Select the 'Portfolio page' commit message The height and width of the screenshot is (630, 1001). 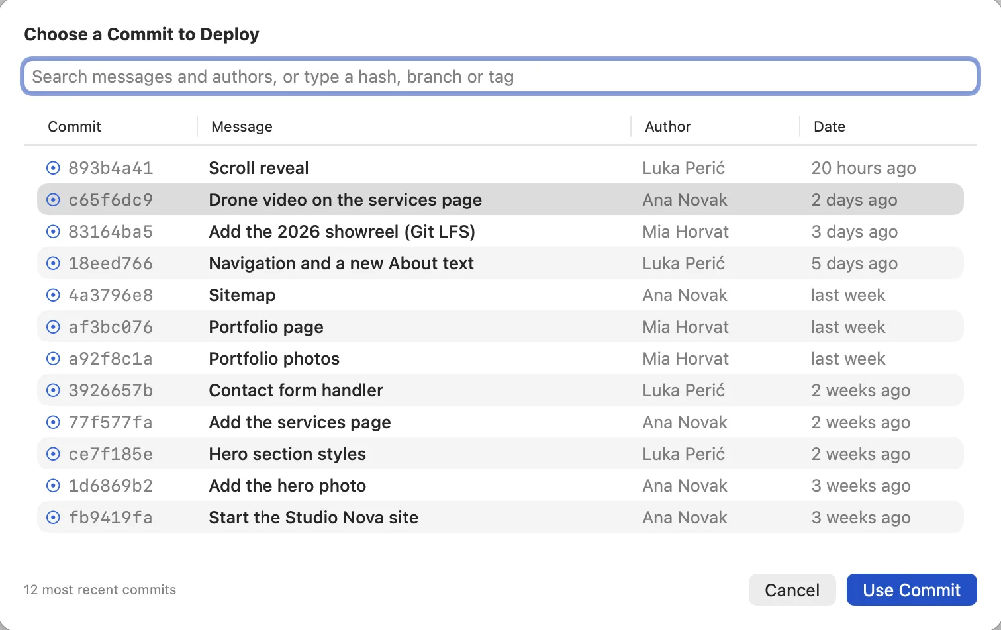(266, 327)
